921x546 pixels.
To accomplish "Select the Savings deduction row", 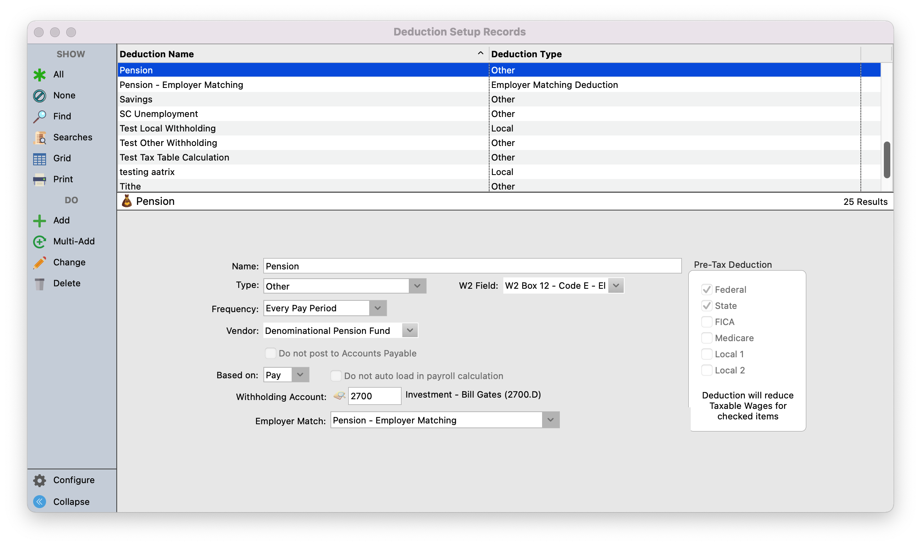I will (283, 99).
